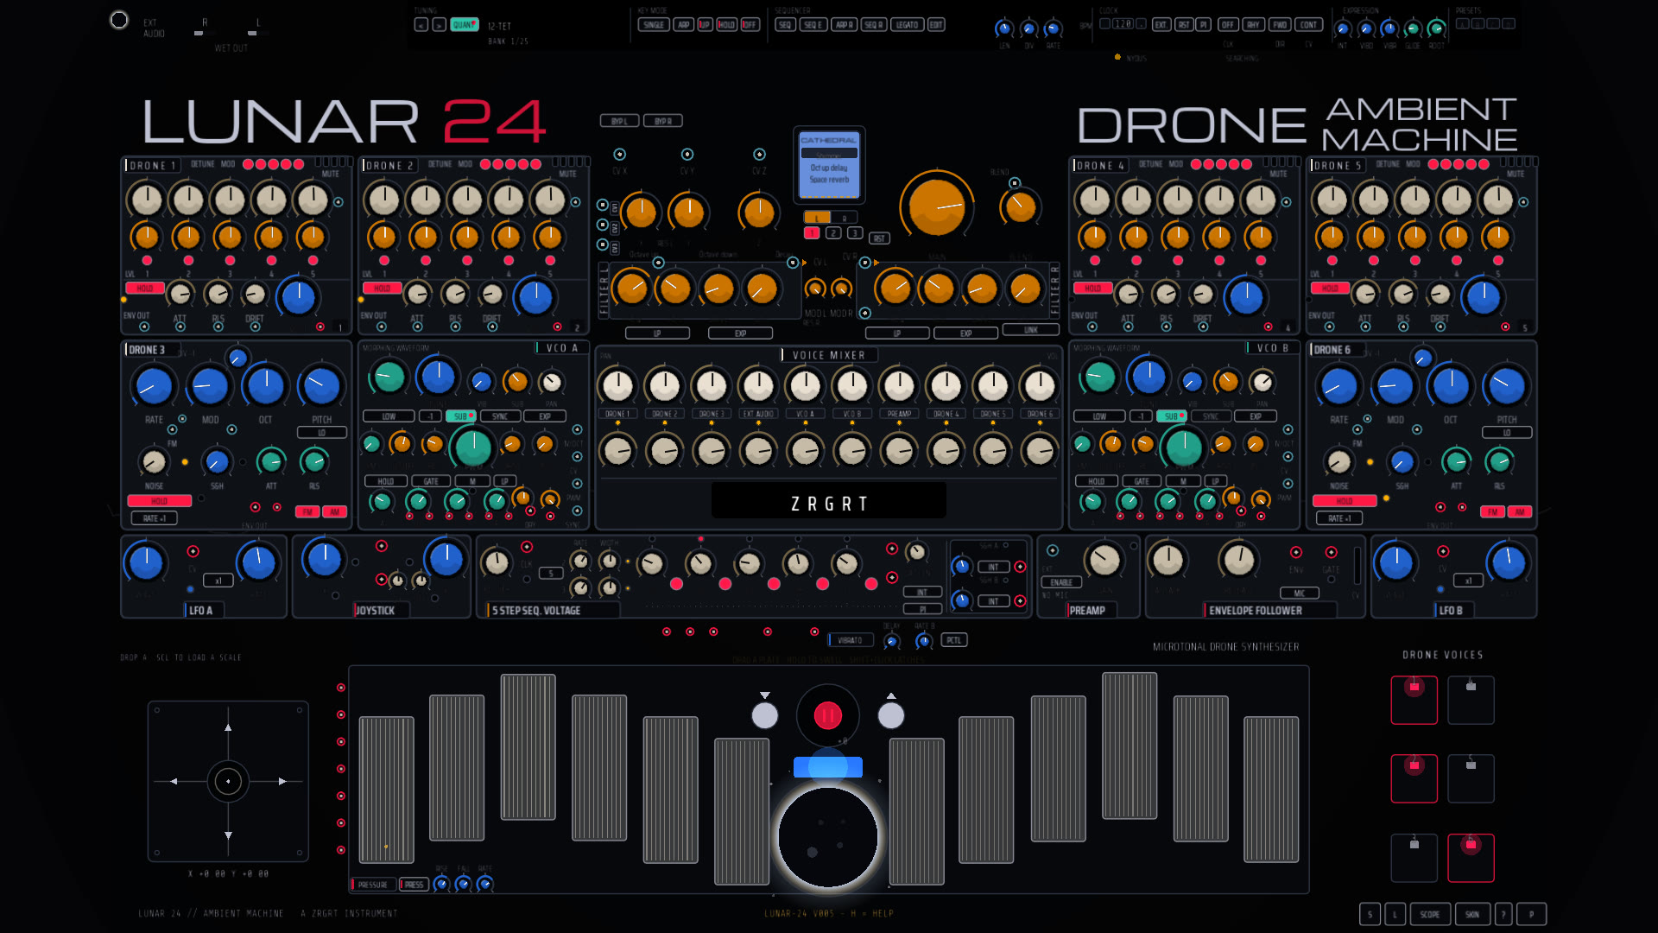Click the x1 rate multiplier in LFO A
This screenshot has width=1658, height=933.
[x=218, y=581]
